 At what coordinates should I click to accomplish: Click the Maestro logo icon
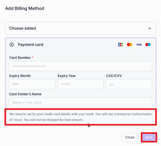coord(148,44)
